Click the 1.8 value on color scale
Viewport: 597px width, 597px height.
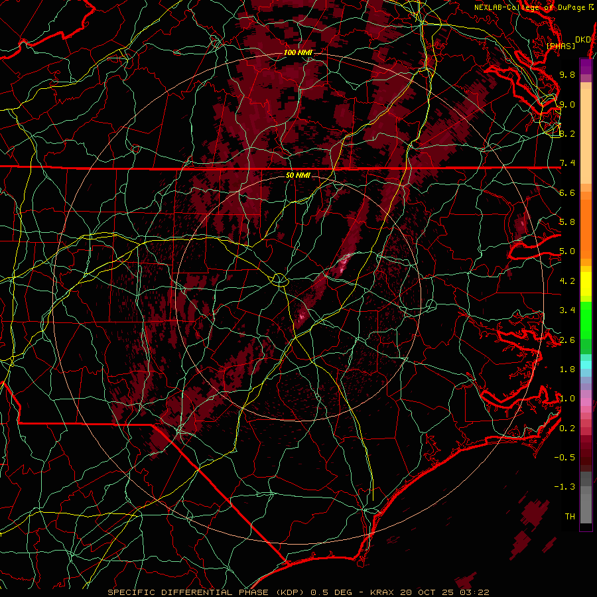point(567,369)
